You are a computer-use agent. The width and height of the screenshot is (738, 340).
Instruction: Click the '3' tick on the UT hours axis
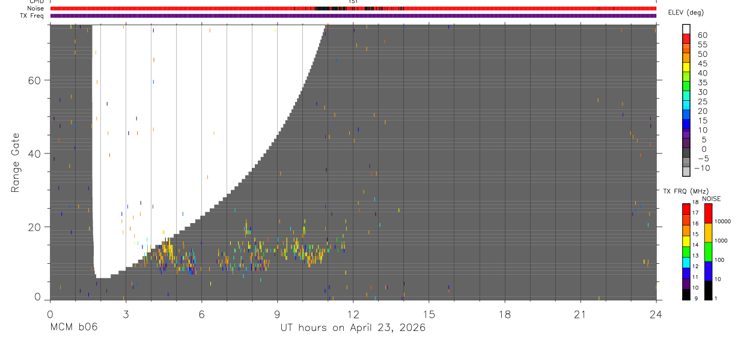pyautogui.click(x=126, y=315)
